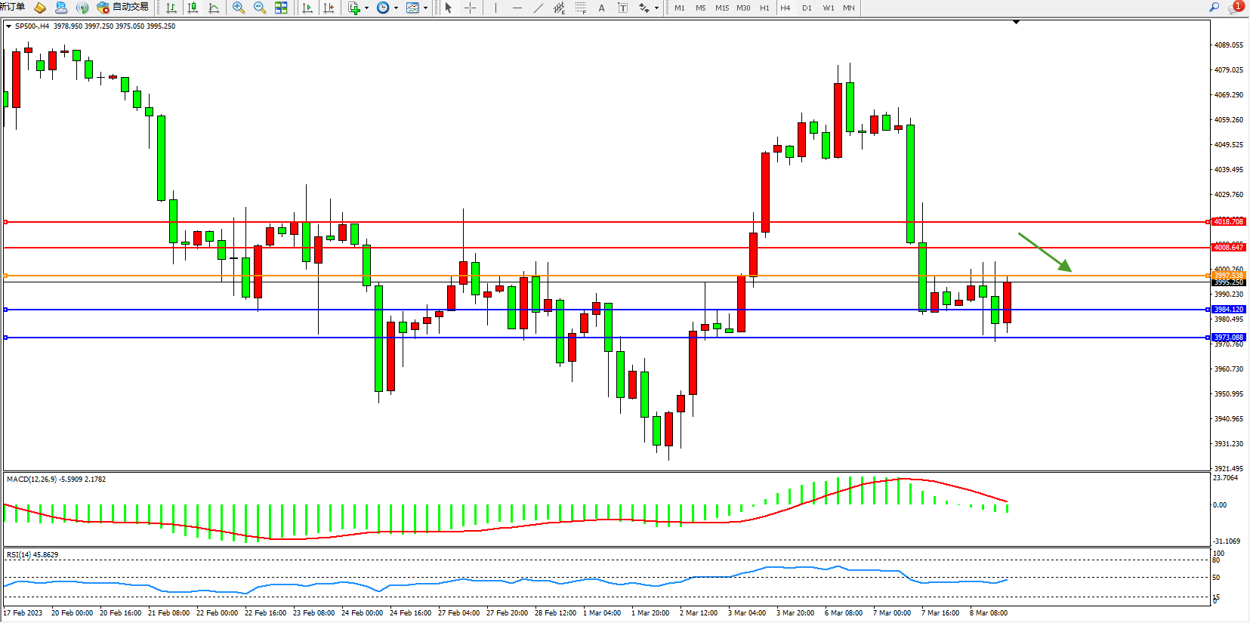Click the 新订单 new order button
Viewport: 1250px width, 623px height.
[x=12, y=7]
